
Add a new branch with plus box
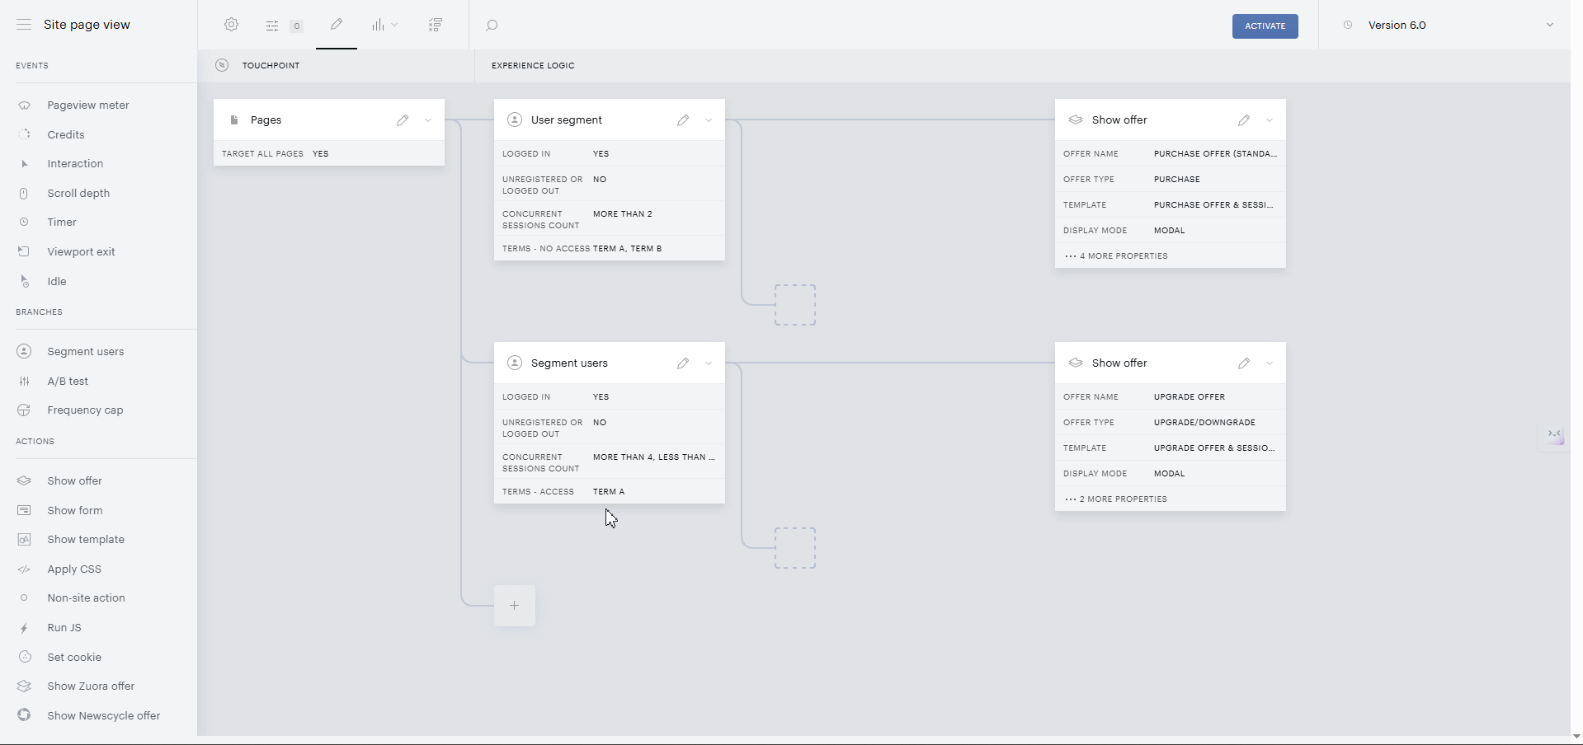tap(515, 606)
